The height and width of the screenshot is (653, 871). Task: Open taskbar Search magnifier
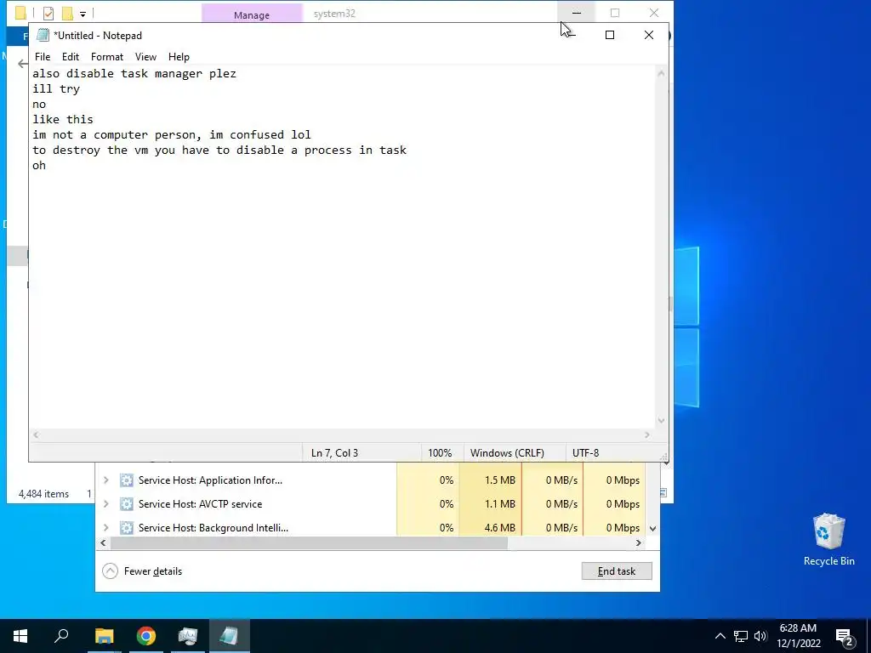tap(61, 636)
